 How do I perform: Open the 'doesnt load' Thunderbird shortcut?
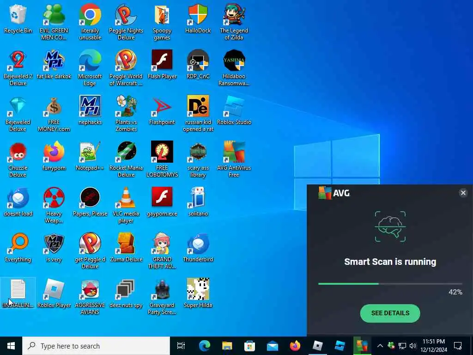coord(18,202)
